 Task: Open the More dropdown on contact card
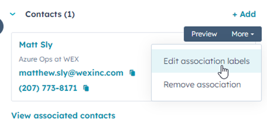tap(243, 34)
